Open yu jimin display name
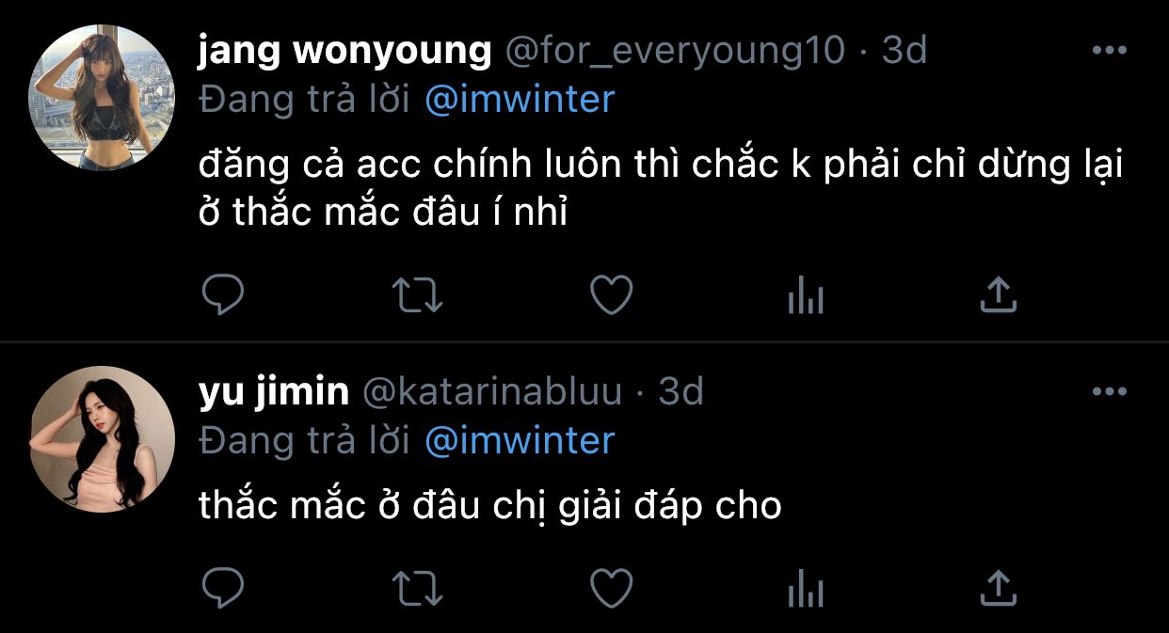The image size is (1169, 633). 274,392
